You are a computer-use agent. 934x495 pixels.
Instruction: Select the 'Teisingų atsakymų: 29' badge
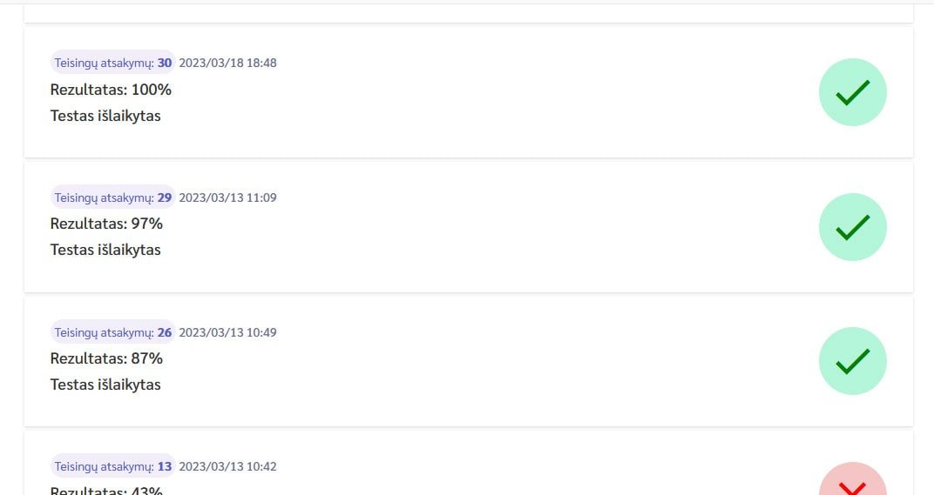[x=113, y=197]
